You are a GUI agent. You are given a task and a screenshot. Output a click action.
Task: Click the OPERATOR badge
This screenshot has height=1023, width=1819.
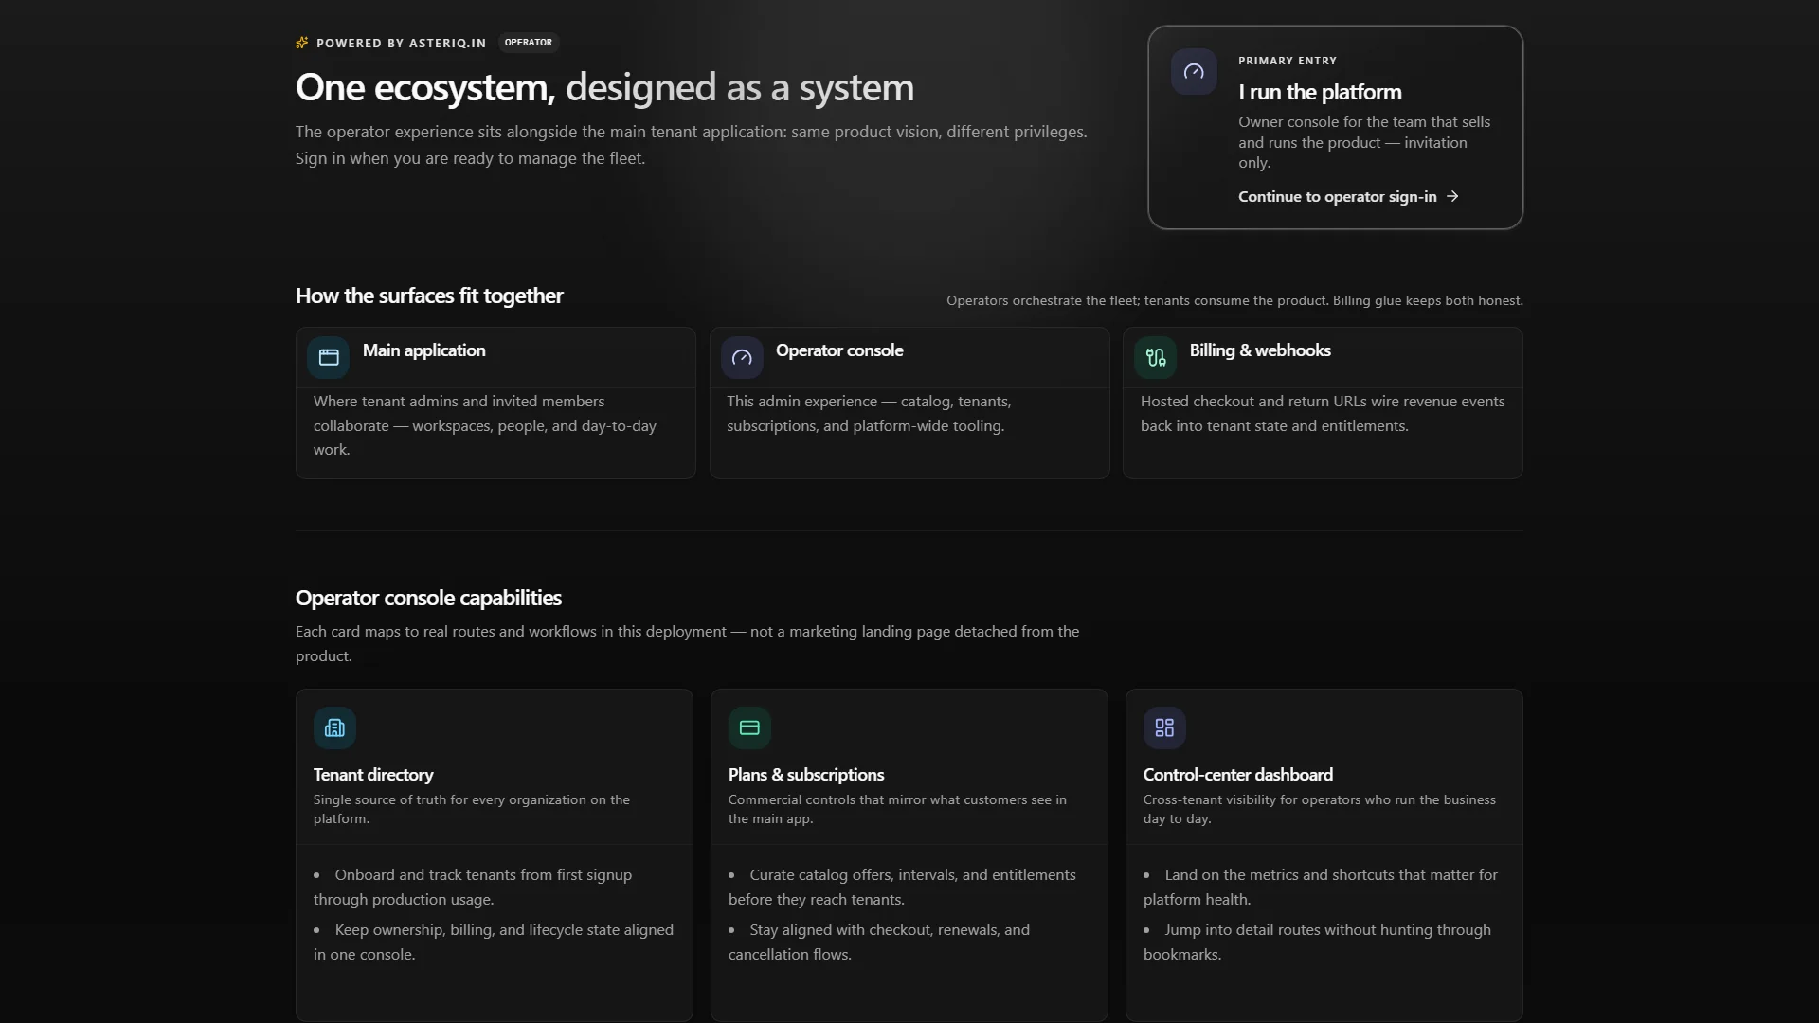[x=529, y=43]
